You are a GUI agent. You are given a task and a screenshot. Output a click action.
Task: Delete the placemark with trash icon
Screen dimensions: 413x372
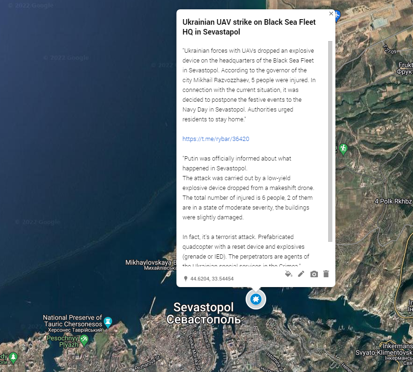(326, 274)
